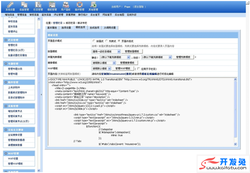Open the 静态 list template dropdown
The width and height of the screenshot is (250, 173).
pyautogui.click(x=115, y=57)
